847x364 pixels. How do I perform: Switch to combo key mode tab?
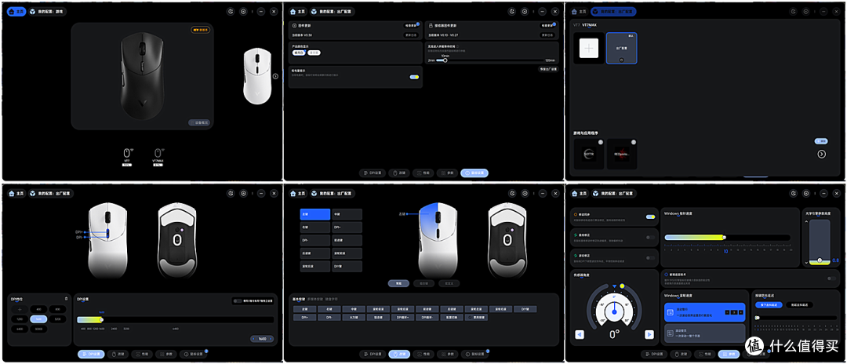pos(423,283)
